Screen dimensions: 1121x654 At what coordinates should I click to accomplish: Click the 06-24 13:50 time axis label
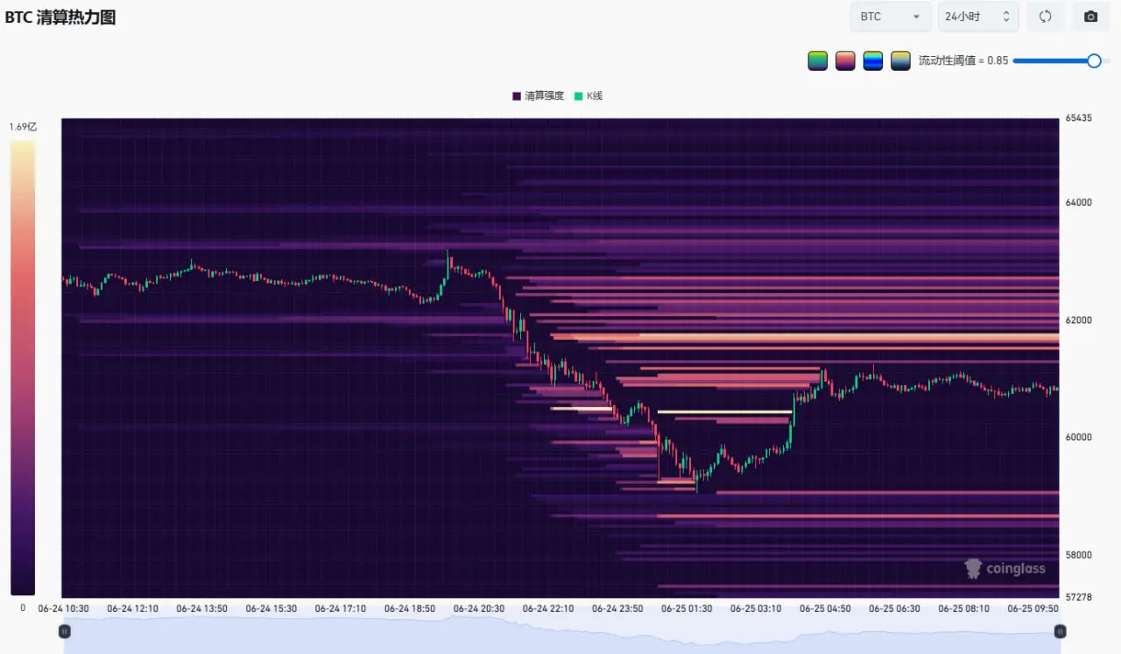(x=202, y=608)
